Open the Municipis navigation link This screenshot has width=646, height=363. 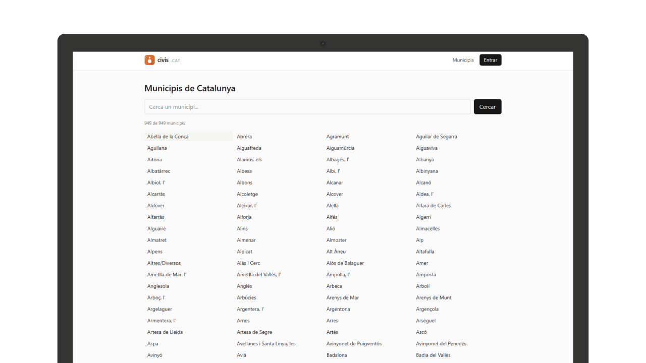(x=463, y=60)
